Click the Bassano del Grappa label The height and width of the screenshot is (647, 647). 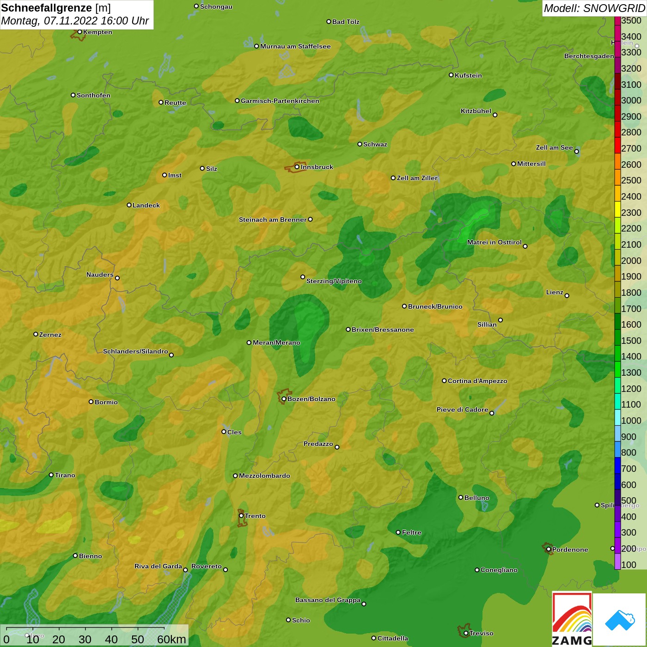[328, 600]
